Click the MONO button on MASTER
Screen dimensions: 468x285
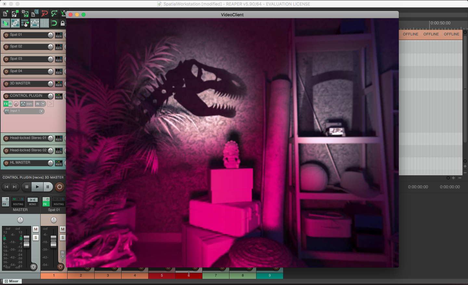pos(32,202)
